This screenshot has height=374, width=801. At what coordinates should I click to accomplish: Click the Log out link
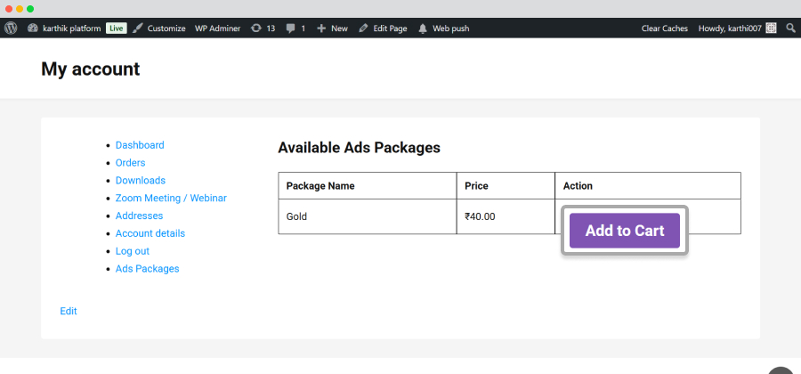(133, 251)
